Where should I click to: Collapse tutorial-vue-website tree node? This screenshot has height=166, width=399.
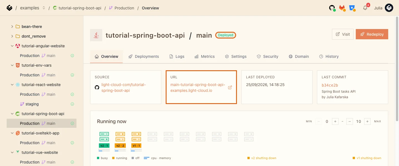pos(12,152)
